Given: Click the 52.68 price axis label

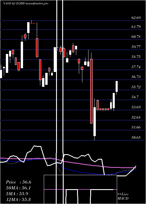Looking at the screenshot, I should click(136, 117).
